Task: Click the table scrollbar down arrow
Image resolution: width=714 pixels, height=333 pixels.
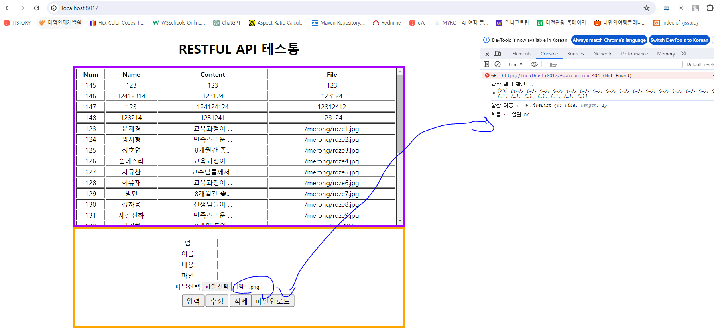Action: pyautogui.click(x=400, y=221)
